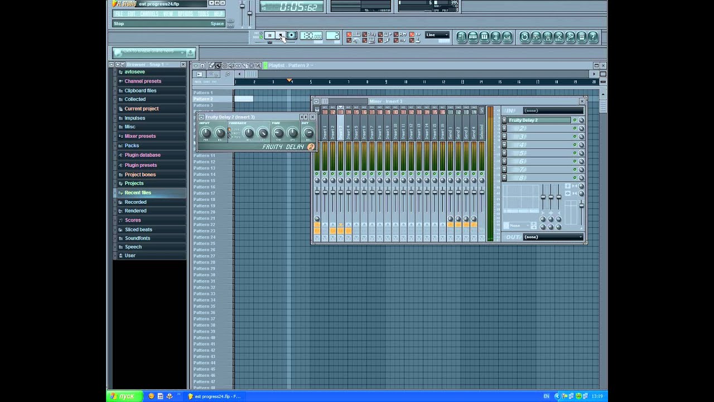Mute the Insert 16 mixer track LED
Screen dimensions: 714x402
(442, 174)
